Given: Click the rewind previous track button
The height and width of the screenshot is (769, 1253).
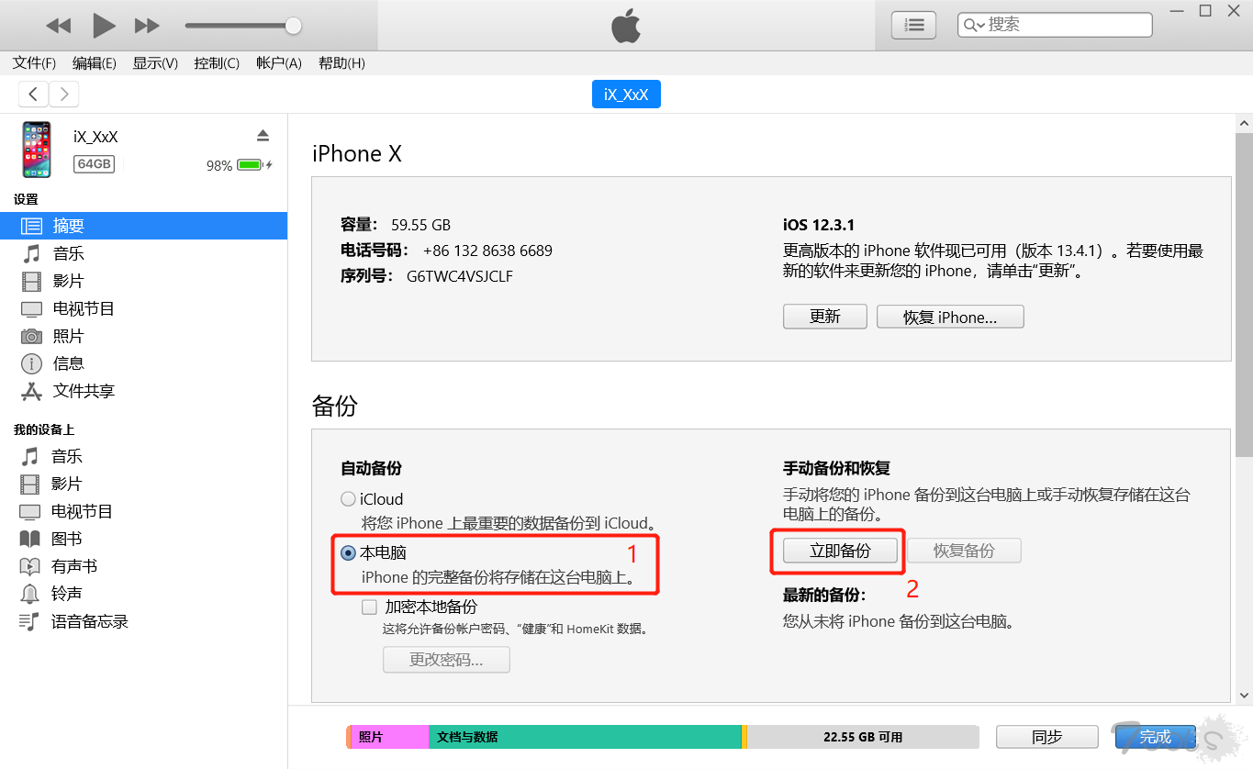Looking at the screenshot, I should tap(58, 26).
